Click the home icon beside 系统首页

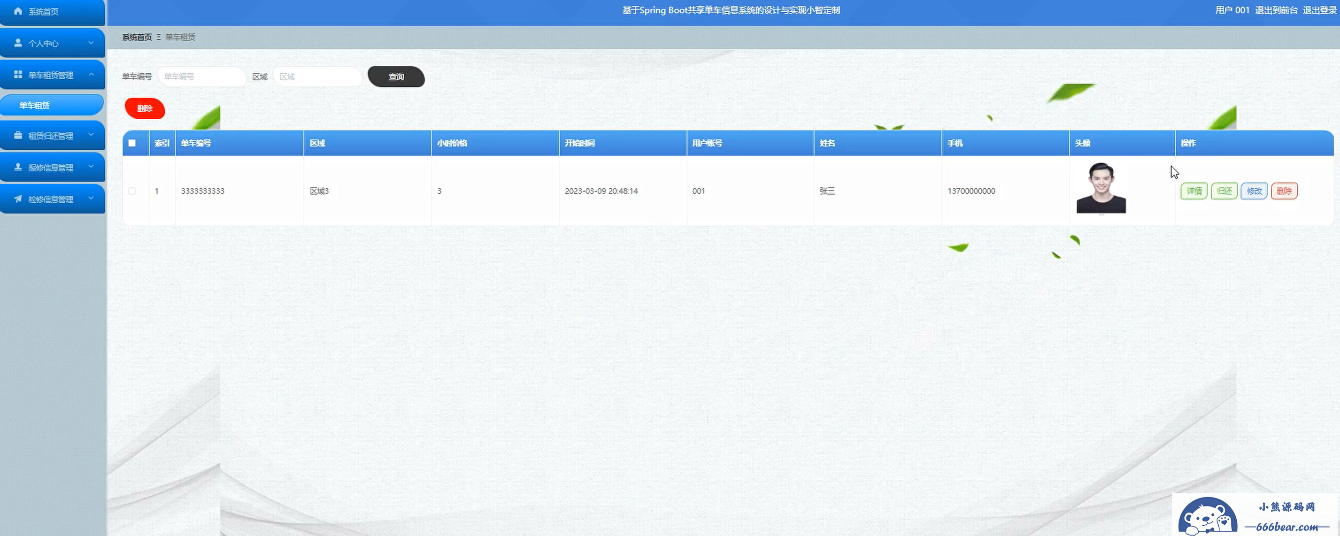[x=18, y=11]
